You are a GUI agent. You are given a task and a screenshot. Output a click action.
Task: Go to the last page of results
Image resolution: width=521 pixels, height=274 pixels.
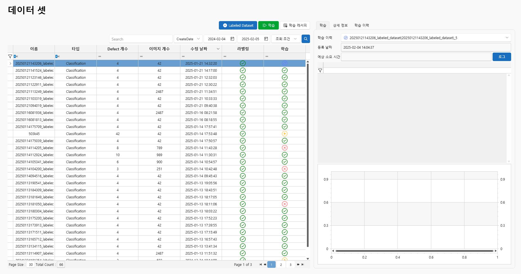[x=303, y=264]
